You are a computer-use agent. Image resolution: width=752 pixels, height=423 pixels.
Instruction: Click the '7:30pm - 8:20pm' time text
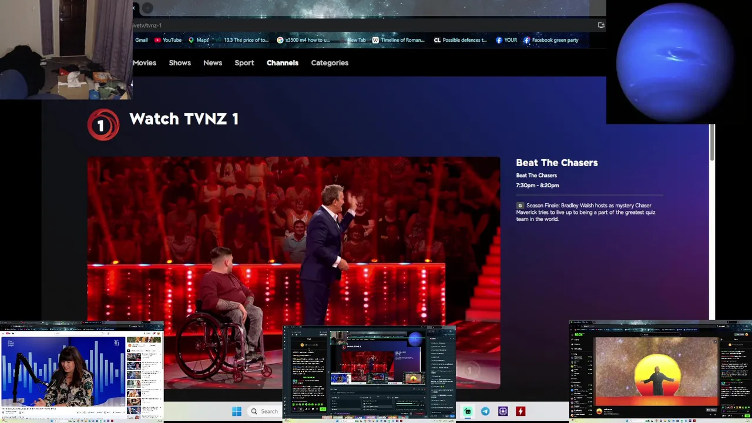538,185
